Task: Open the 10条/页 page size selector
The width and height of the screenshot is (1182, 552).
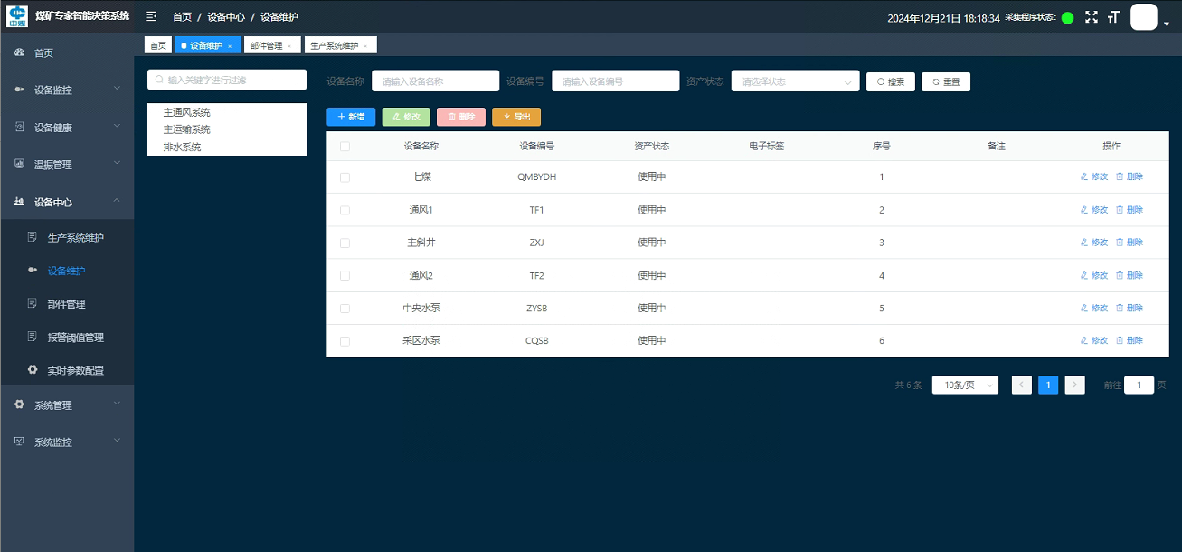Action: [965, 385]
